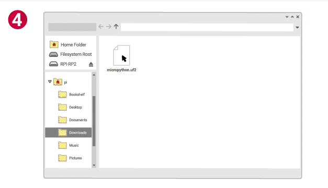Click the Bookshelf label in tree
This screenshot has width=328, height=188.
[77, 95]
